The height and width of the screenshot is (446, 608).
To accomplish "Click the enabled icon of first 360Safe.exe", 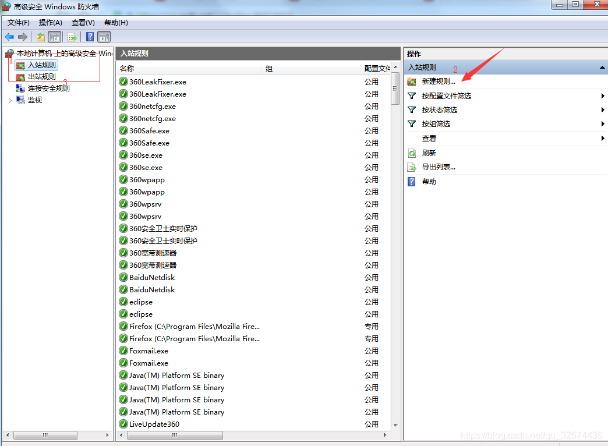I will click(x=123, y=130).
